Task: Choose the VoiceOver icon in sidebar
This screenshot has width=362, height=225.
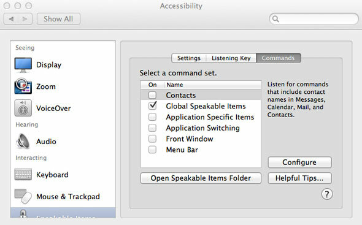Action: pos(23,108)
